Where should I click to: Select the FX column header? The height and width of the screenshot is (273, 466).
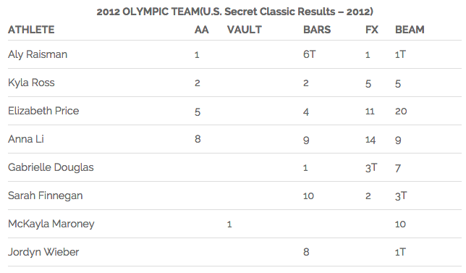coord(372,30)
